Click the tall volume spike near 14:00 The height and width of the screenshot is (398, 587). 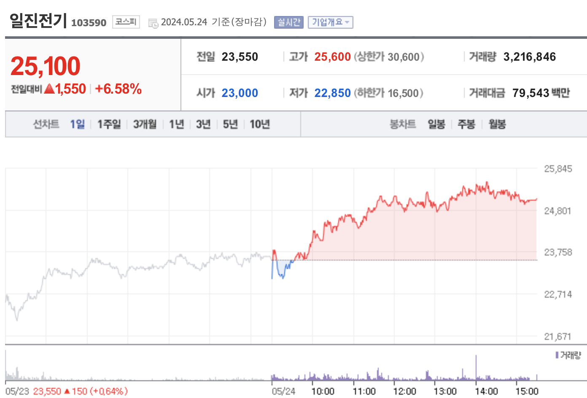(476, 367)
